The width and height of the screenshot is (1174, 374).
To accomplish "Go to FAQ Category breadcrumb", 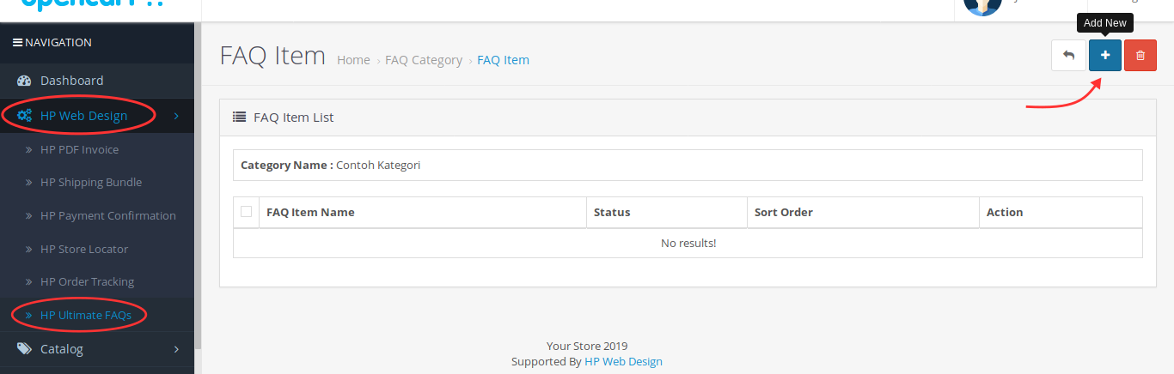I will coord(424,60).
